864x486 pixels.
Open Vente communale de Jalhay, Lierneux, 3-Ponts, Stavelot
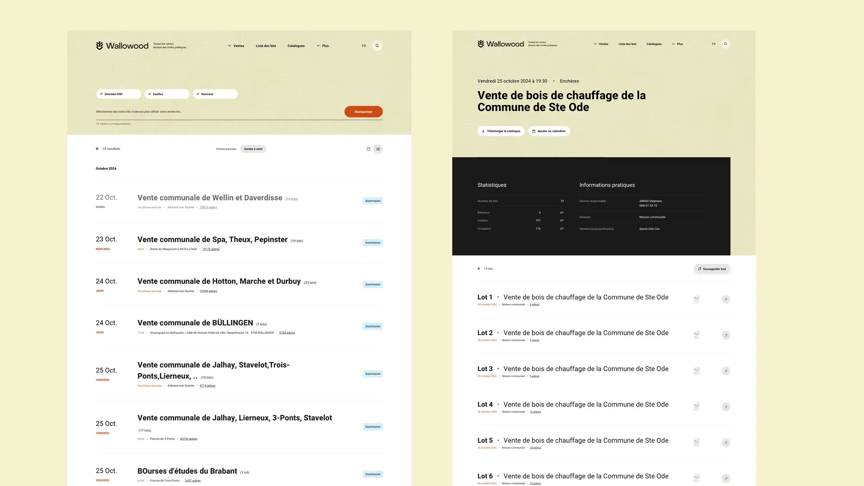click(235, 418)
